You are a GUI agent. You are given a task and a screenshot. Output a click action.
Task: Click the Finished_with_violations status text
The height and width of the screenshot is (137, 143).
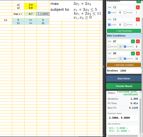128,93
